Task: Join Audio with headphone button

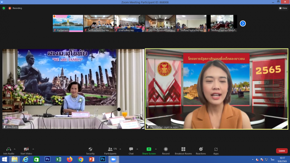Action: (9, 150)
